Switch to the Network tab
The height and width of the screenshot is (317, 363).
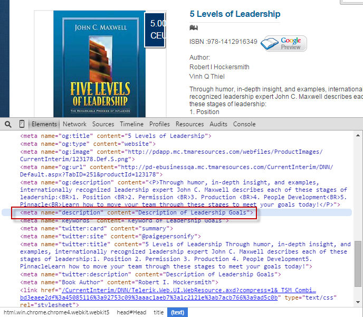74,124
